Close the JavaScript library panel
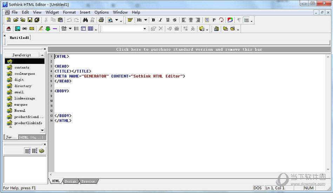The image size is (333, 193). coord(45,49)
